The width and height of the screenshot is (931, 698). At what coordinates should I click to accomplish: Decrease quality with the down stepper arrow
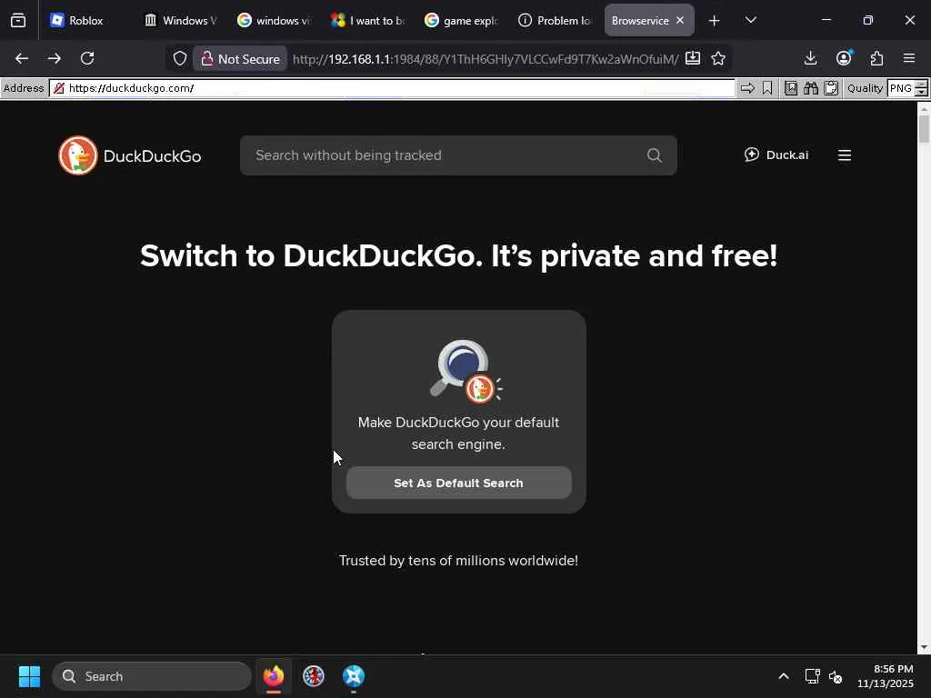coord(922,93)
